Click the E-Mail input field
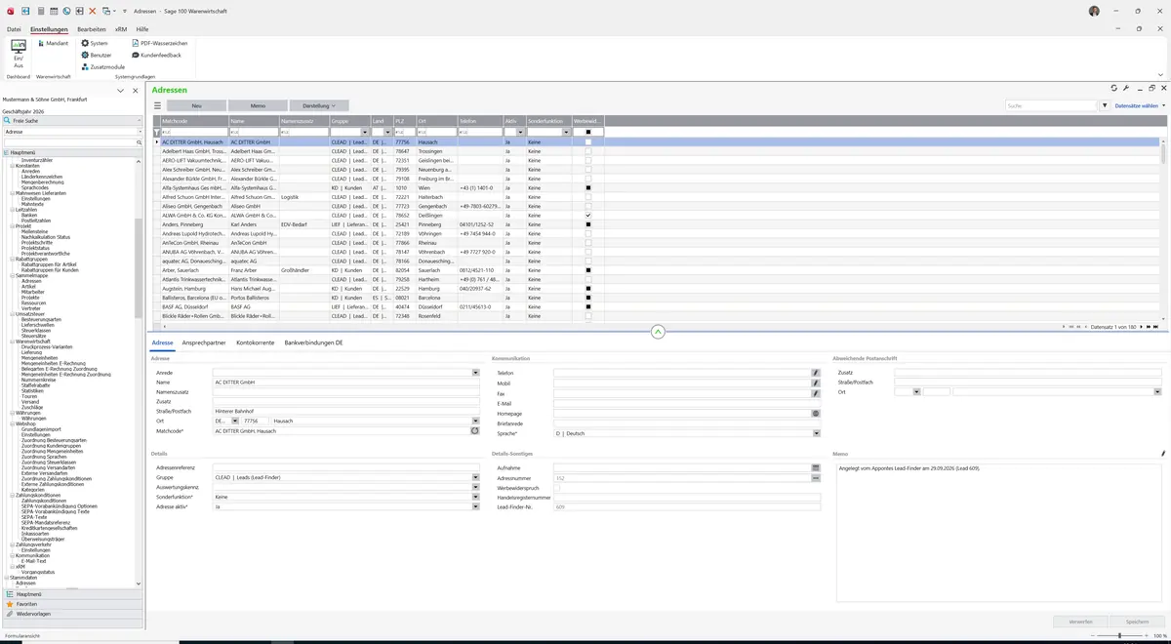The image size is (1171, 644). [x=686, y=403]
